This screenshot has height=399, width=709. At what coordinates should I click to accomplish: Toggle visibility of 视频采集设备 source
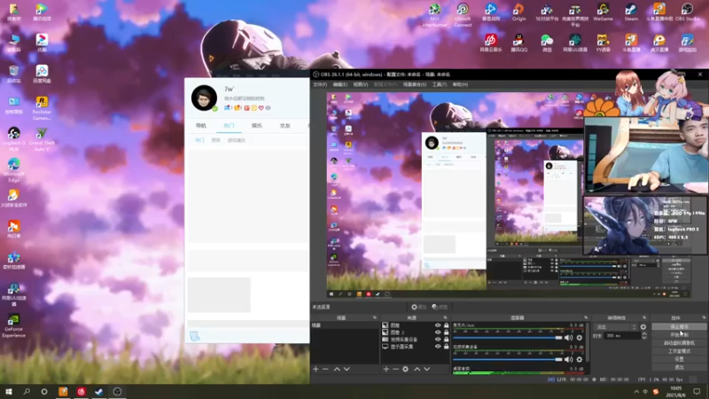[438, 340]
